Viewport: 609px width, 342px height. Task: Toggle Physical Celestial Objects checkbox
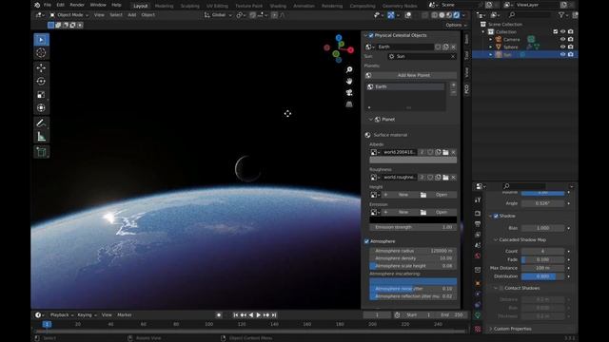[x=371, y=35]
